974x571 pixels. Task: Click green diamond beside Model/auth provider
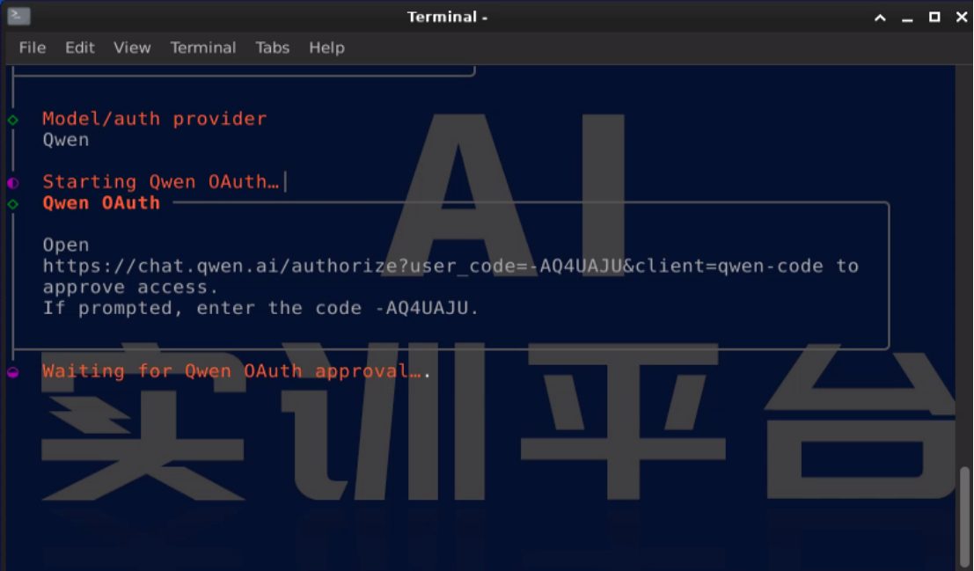(13, 120)
